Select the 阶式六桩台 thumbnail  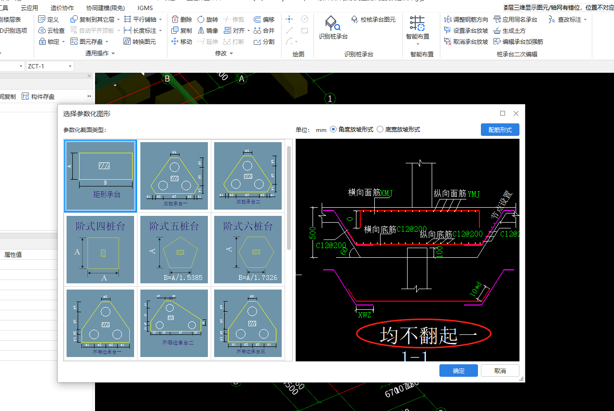click(248, 250)
